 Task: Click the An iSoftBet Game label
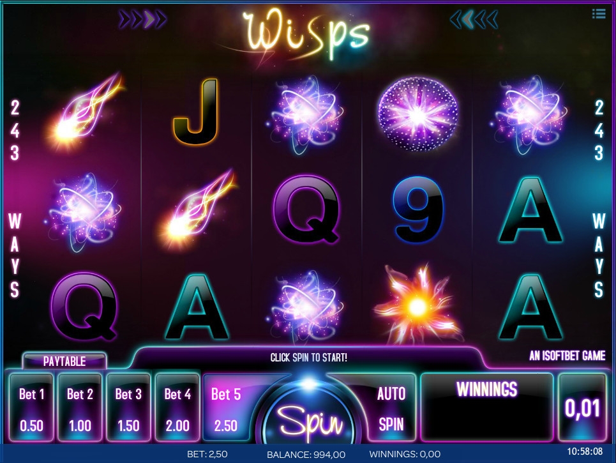567,356
